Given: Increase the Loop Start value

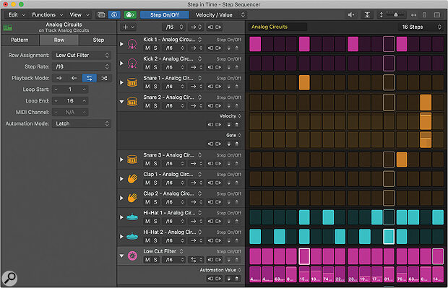Looking at the screenshot, I should pos(84,90).
